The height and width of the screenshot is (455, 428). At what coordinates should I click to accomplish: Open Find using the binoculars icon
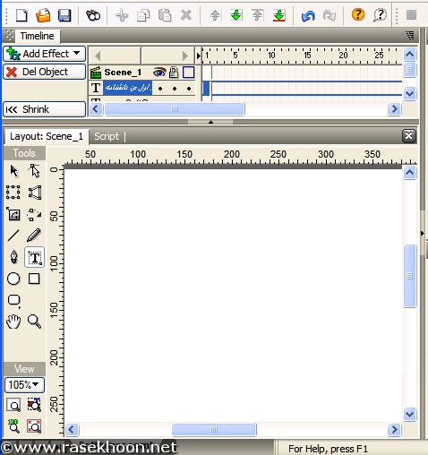tap(93, 15)
